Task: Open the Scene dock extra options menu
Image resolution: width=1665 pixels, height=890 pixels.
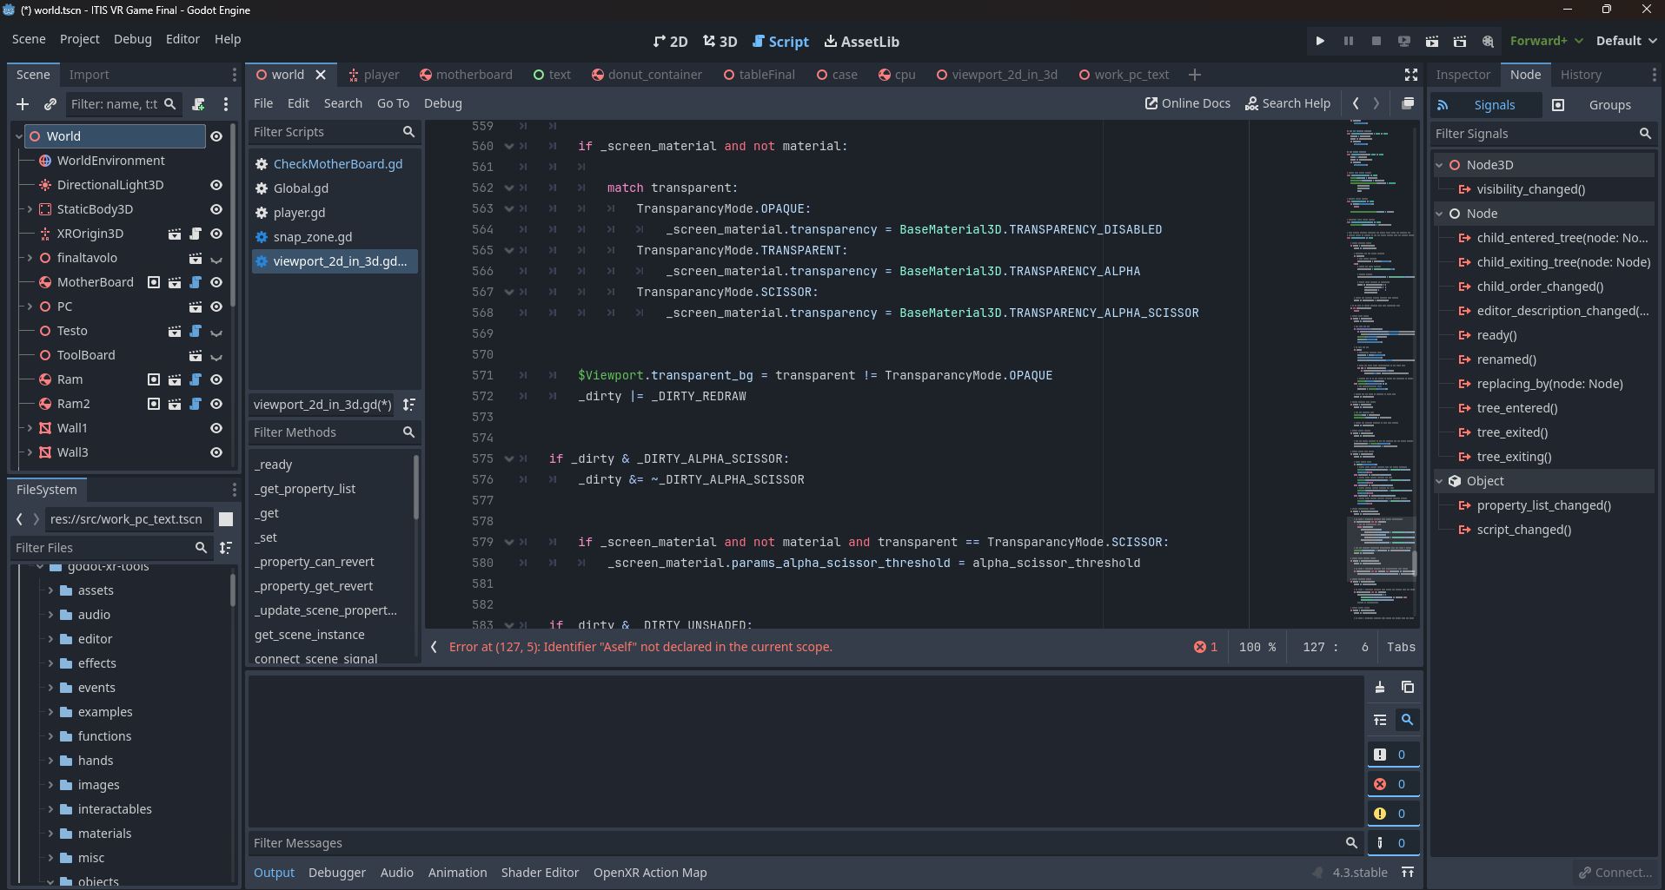Action: tap(226, 104)
